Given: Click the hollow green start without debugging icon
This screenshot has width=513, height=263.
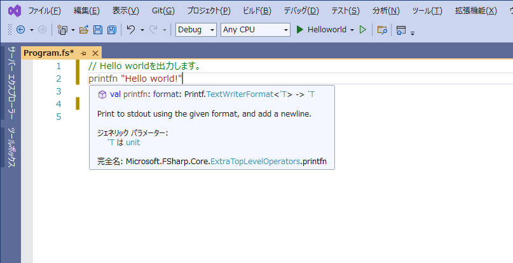Looking at the screenshot, I should 362,30.
